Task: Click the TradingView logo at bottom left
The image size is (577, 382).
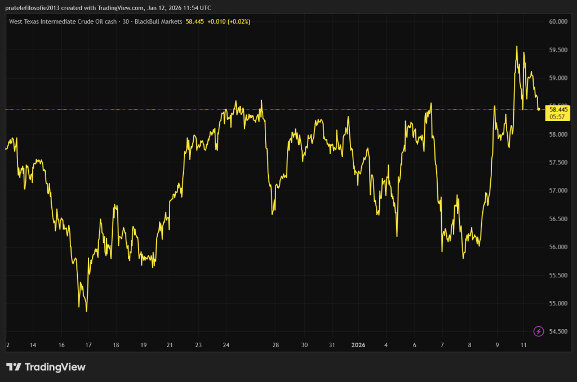Action: 46,367
